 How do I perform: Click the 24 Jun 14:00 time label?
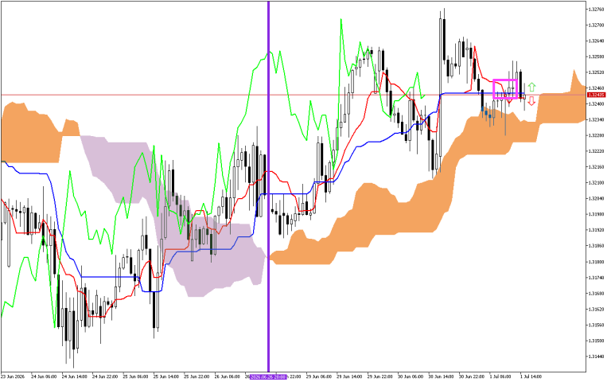(75, 377)
